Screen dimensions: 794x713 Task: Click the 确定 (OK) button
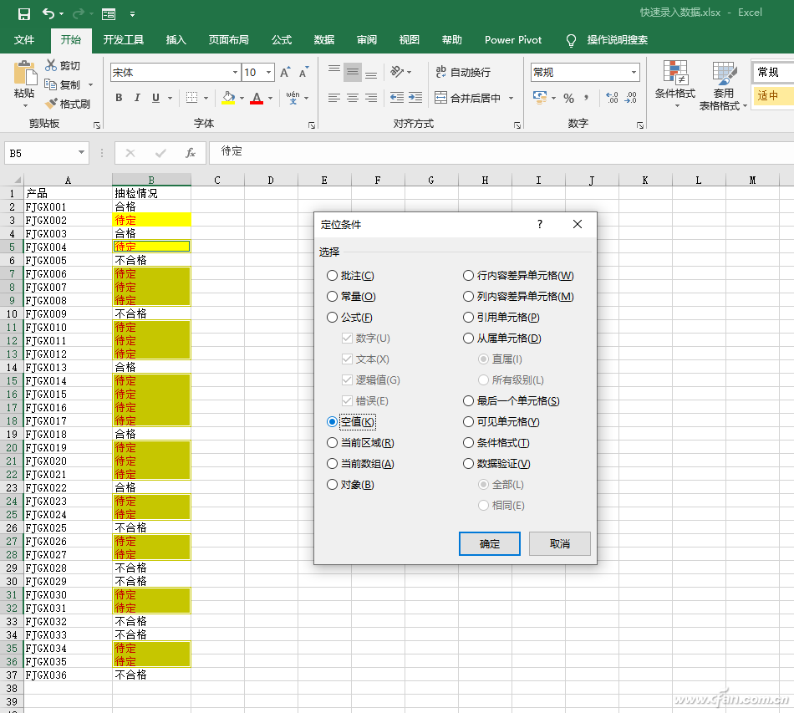489,543
